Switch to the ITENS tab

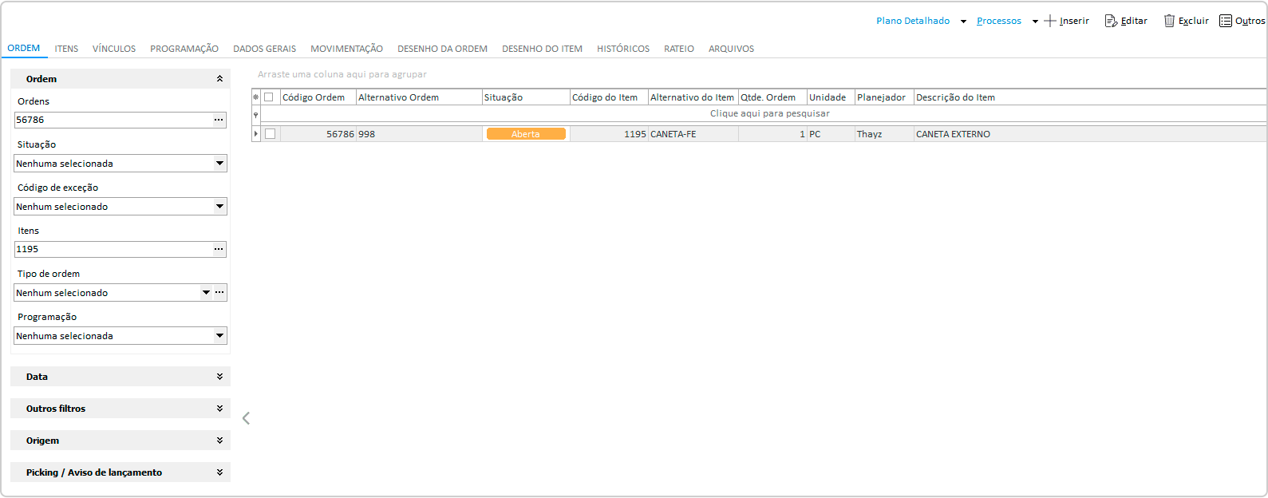66,49
